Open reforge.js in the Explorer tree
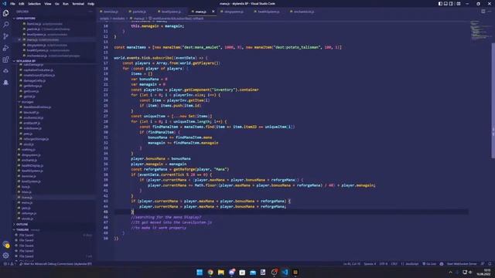The width and height of the screenshot is (495, 278). 29,213
